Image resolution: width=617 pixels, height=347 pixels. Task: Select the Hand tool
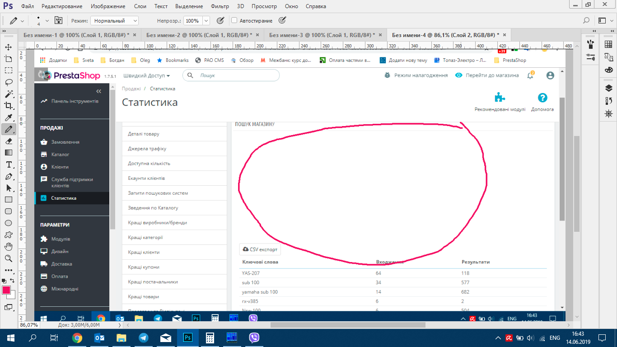point(8,247)
